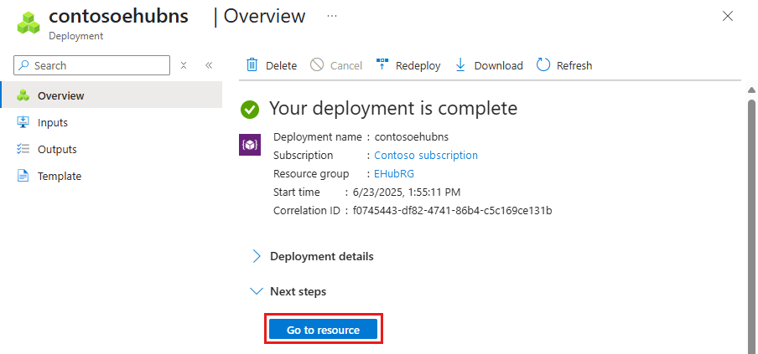Click the Delete trash icon
758x354 pixels.
click(252, 65)
